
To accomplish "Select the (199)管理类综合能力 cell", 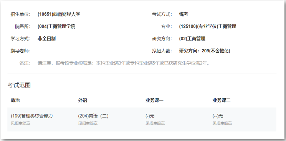I will 32,116.
